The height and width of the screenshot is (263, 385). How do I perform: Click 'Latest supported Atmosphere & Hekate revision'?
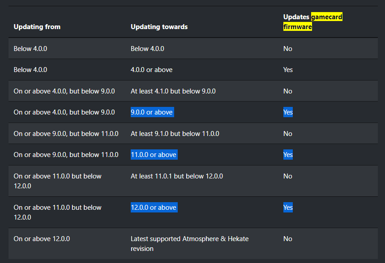click(x=189, y=244)
